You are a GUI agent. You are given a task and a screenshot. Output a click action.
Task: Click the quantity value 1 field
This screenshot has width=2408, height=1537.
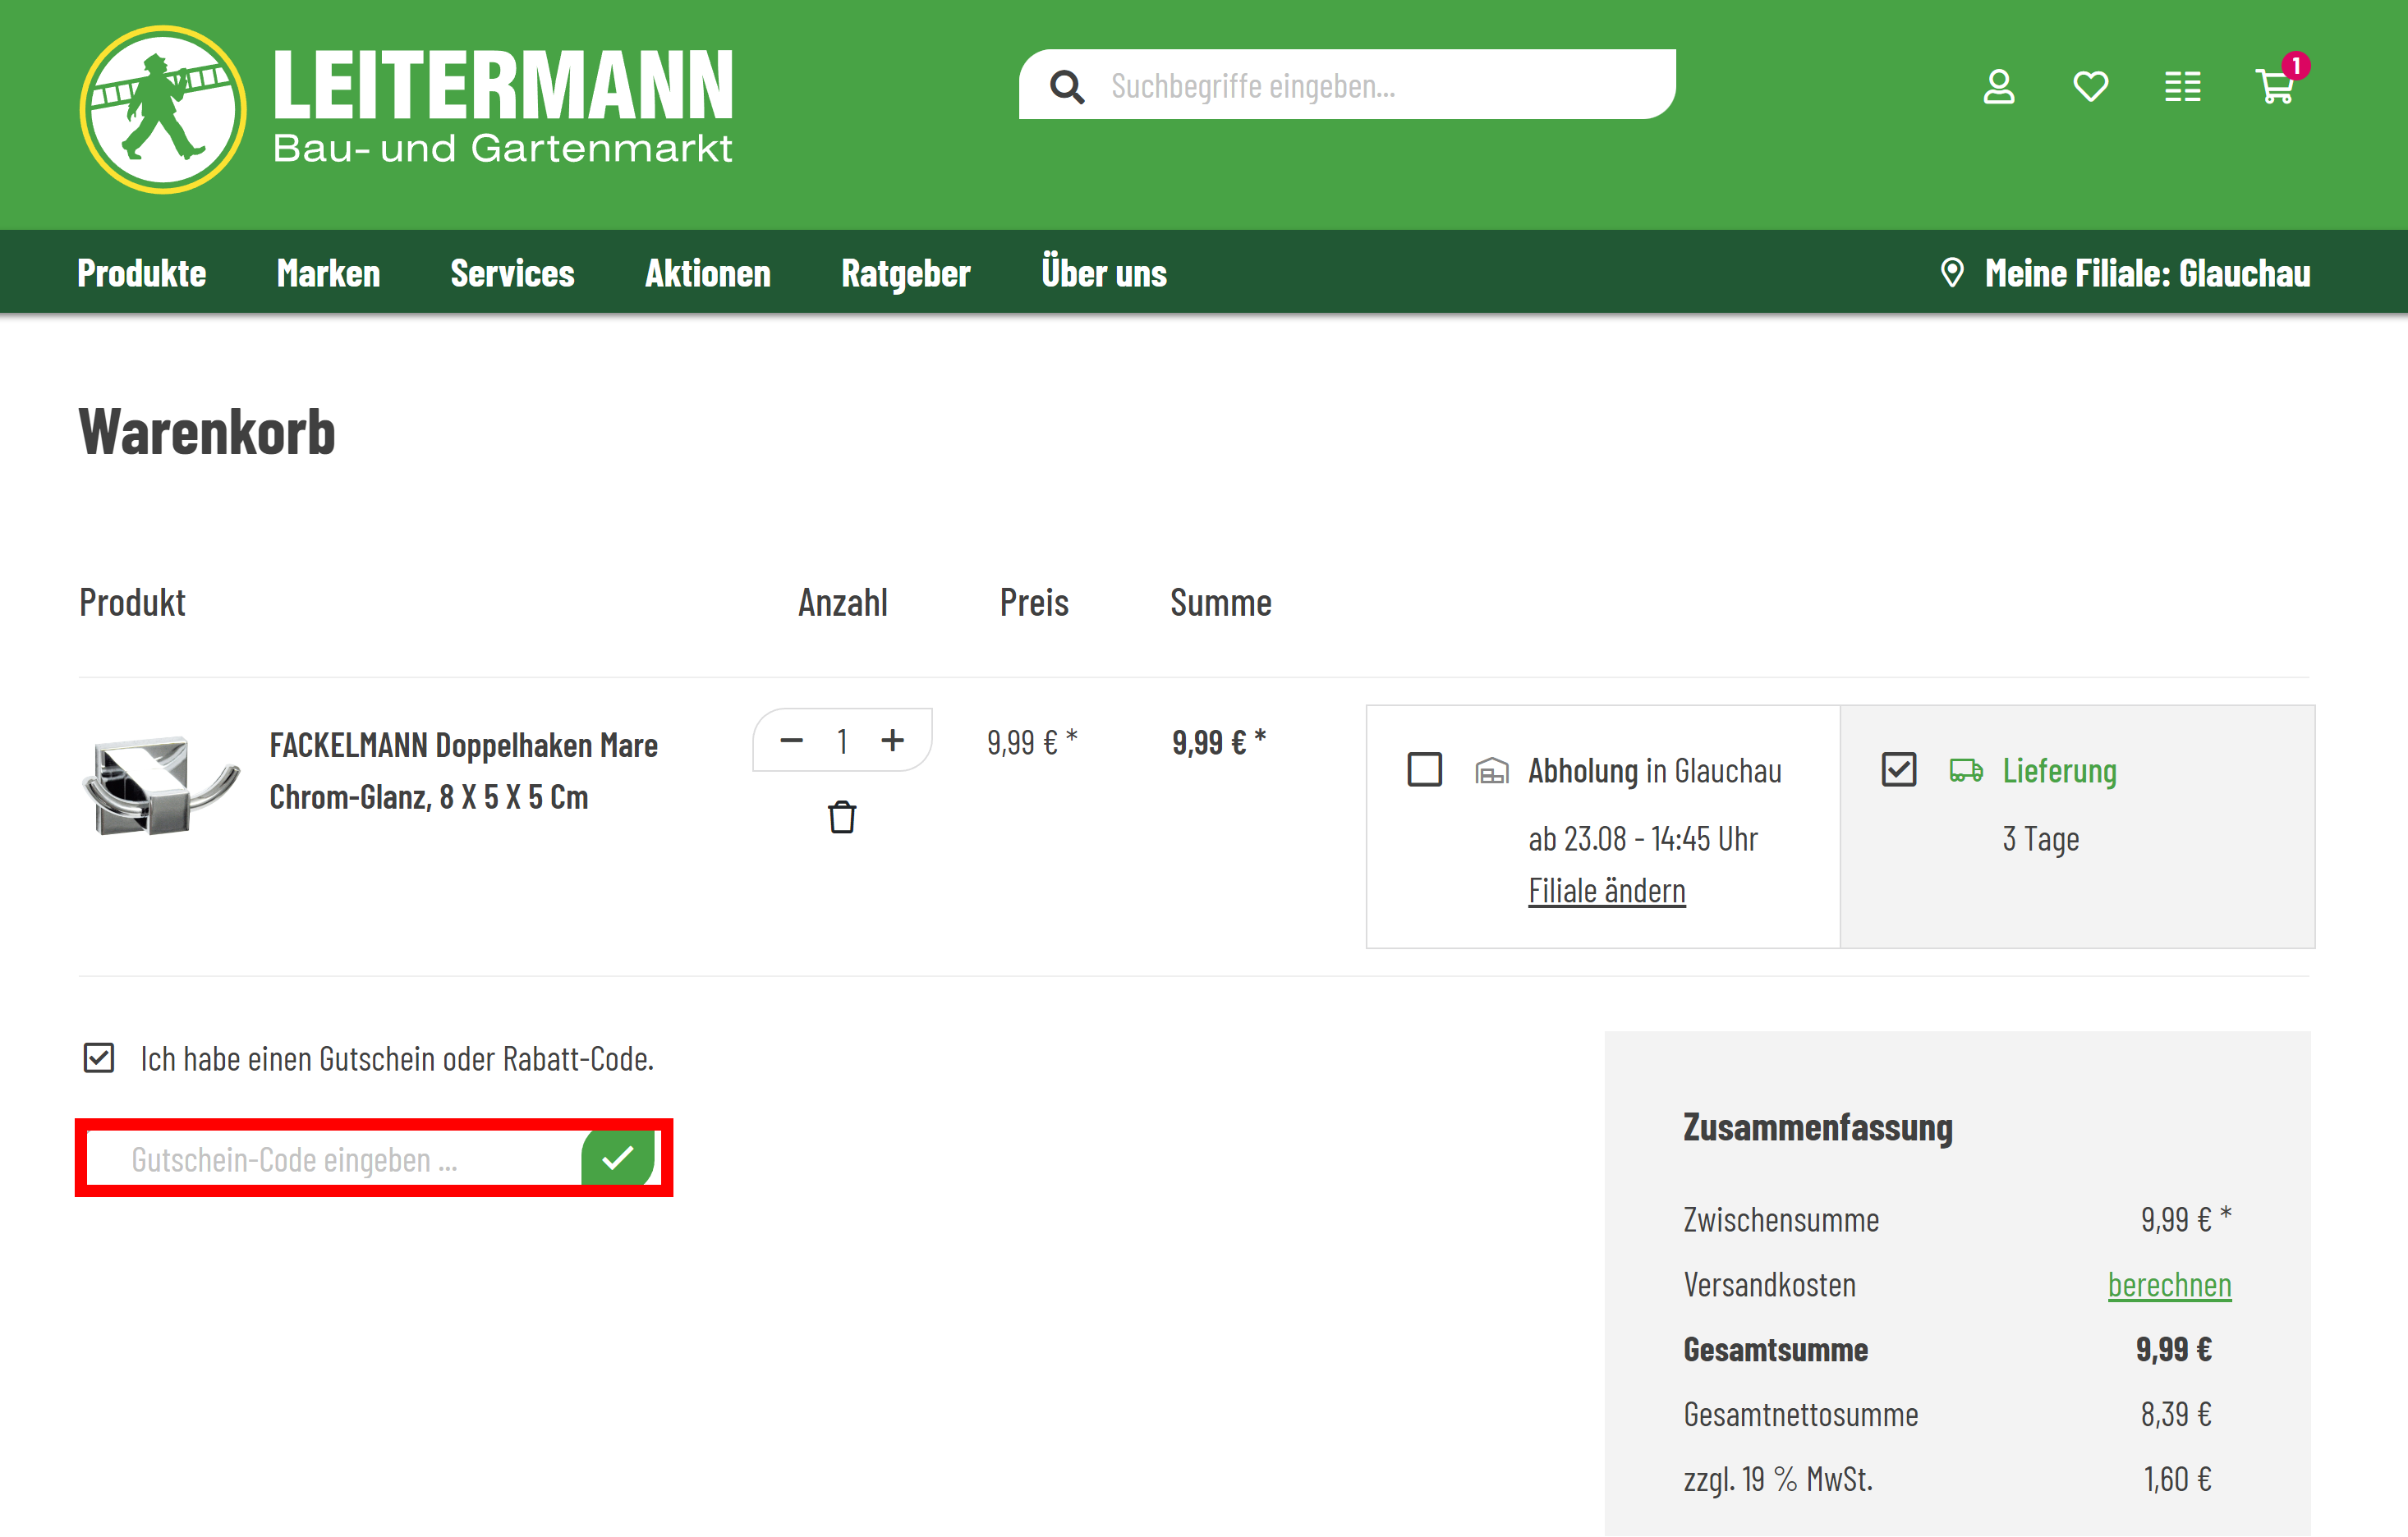[842, 741]
